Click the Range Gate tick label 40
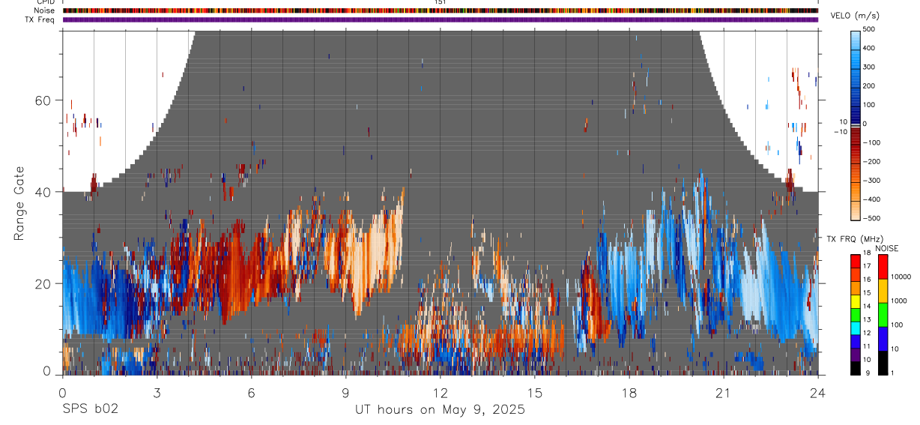The image size is (920, 425). click(43, 192)
